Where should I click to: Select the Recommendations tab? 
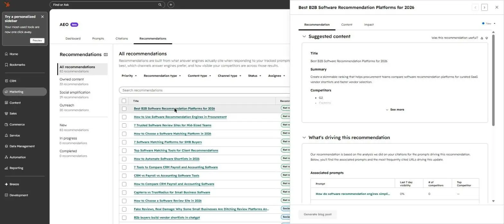pyautogui.click(x=153, y=38)
